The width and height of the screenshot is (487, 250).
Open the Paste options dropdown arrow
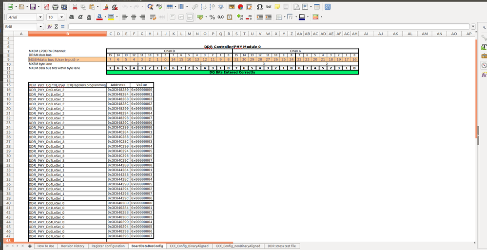pos(97,6)
